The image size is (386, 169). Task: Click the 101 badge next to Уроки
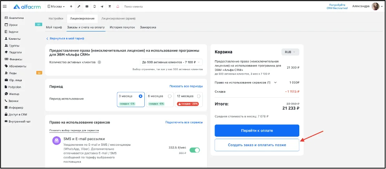38,24
